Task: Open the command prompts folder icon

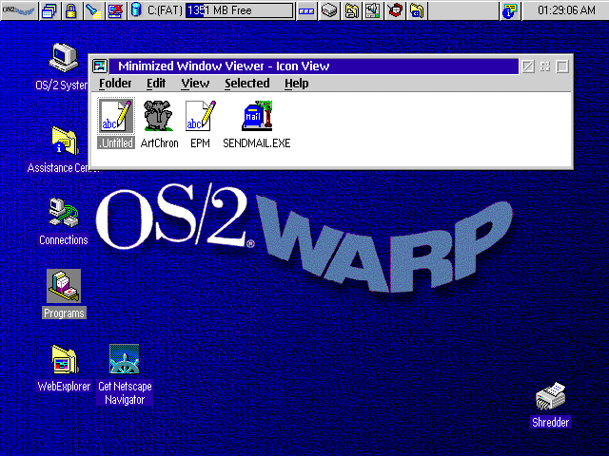Action: coord(417,10)
